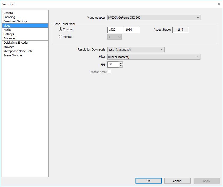Expand the Resolution Downscale dropdown
Screen dimensions: 223x187
pos(136,50)
